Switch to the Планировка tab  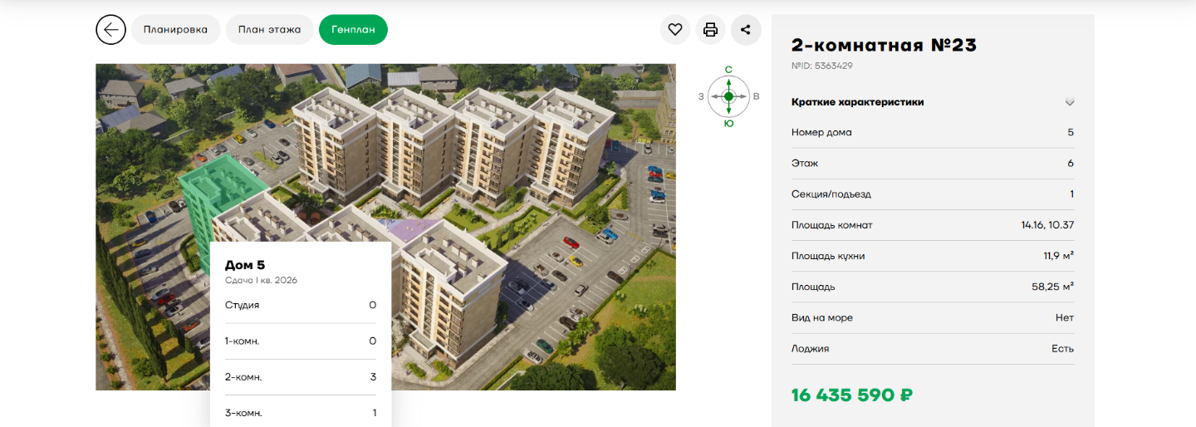point(175,30)
